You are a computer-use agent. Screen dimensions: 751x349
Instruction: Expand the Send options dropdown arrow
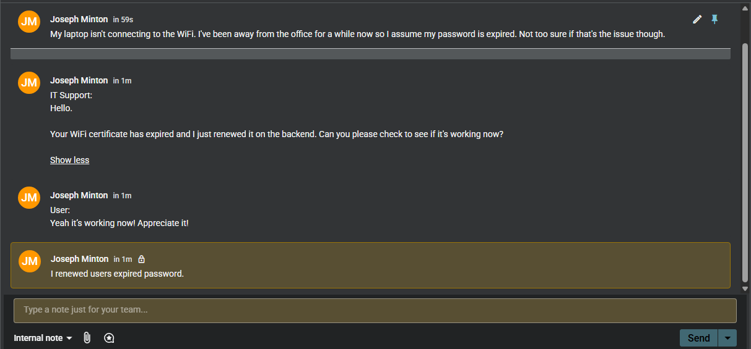(727, 338)
